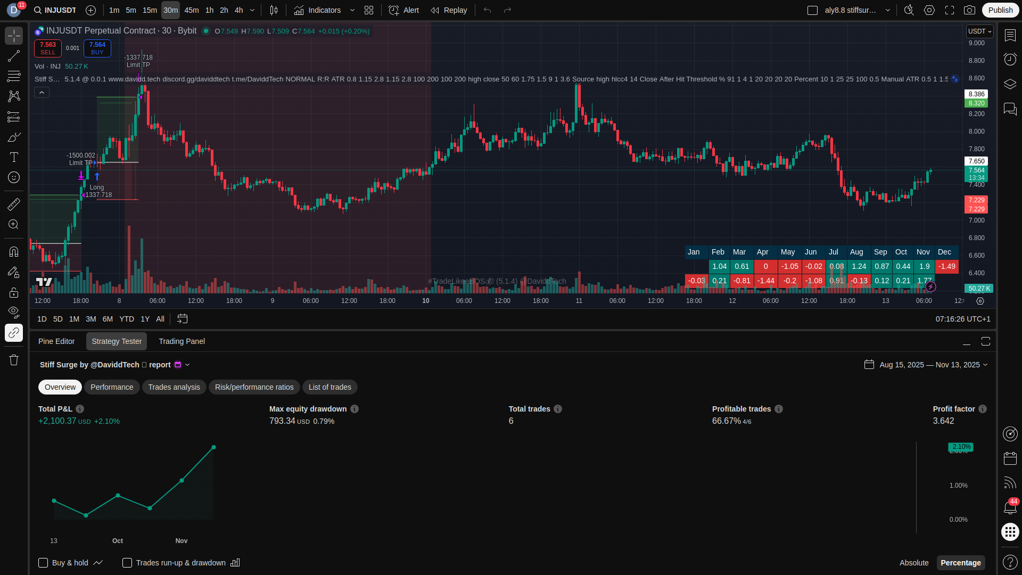The image size is (1022, 575).
Task: Select the trend line drawing tool
Action: [x=14, y=56]
